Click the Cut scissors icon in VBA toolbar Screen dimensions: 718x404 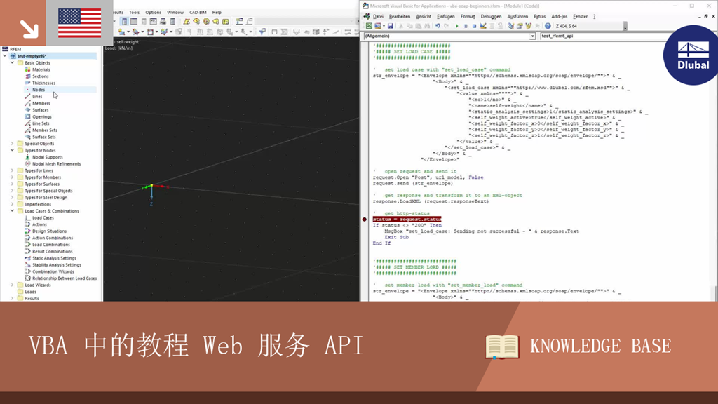[400, 26]
